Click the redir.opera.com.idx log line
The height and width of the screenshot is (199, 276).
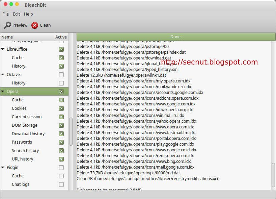click(x=135, y=156)
